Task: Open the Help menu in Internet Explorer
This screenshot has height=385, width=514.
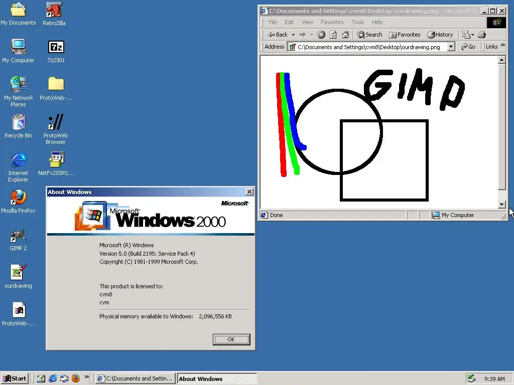Action: coord(377,22)
